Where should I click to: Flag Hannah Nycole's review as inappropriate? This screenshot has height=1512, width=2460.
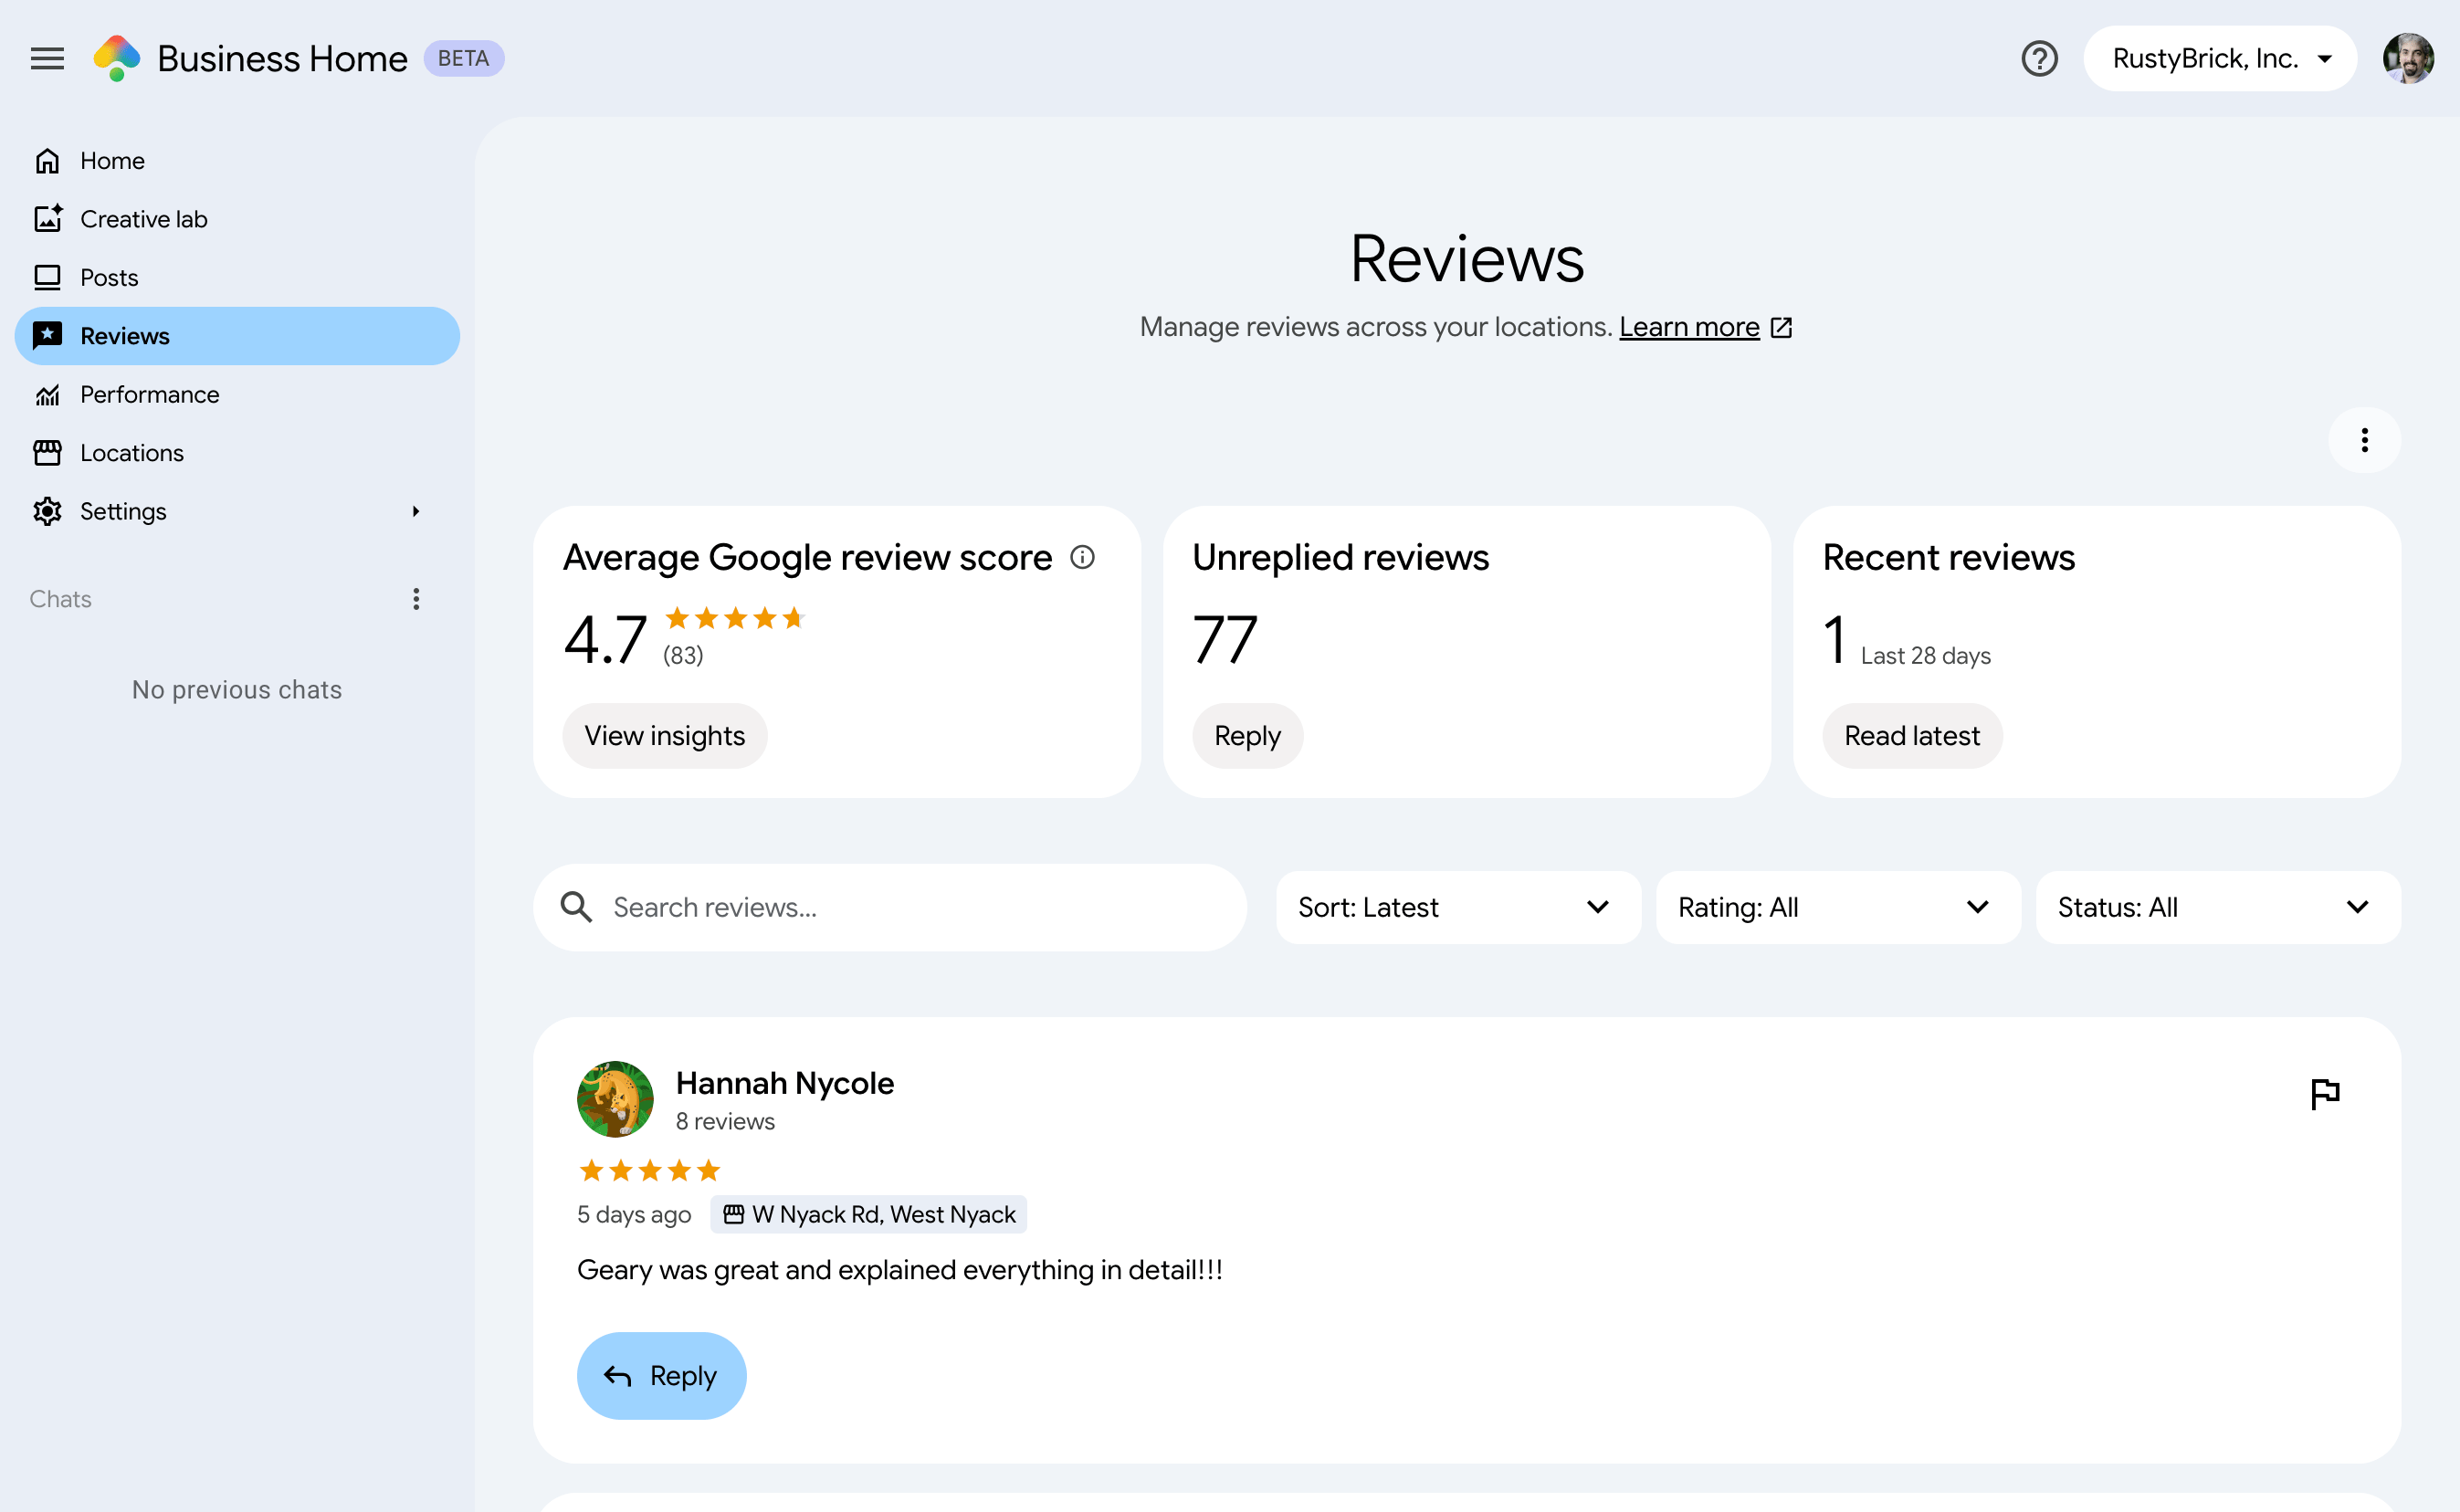coord(2325,1094)
